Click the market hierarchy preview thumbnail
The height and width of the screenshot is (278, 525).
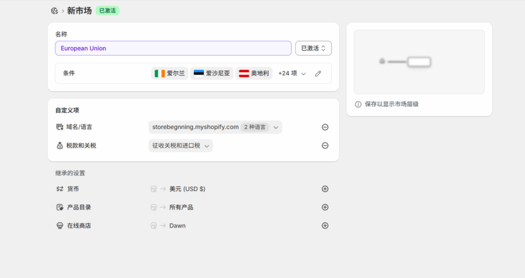click(x=419, y=62)
